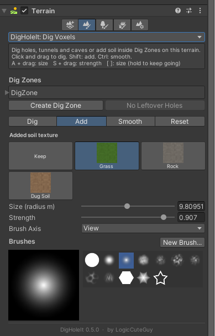Image resolution: width=215 pixels, height=336 pixels.
Task: Click the Size radius slider handle
Action: (127, 206)
